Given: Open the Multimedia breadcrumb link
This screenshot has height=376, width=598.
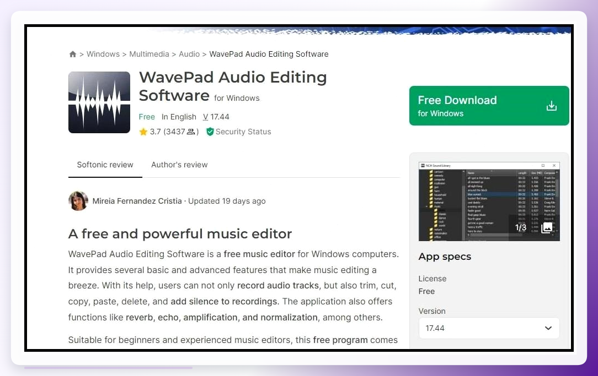Looking at the screenshot, I should tap(149, 54).
